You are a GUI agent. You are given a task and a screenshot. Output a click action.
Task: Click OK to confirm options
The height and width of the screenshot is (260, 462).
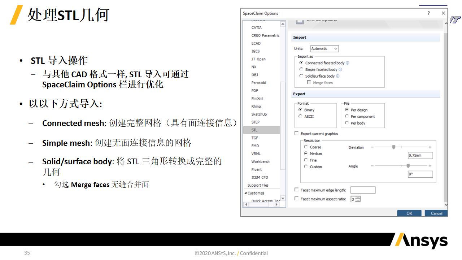point(409,213)
